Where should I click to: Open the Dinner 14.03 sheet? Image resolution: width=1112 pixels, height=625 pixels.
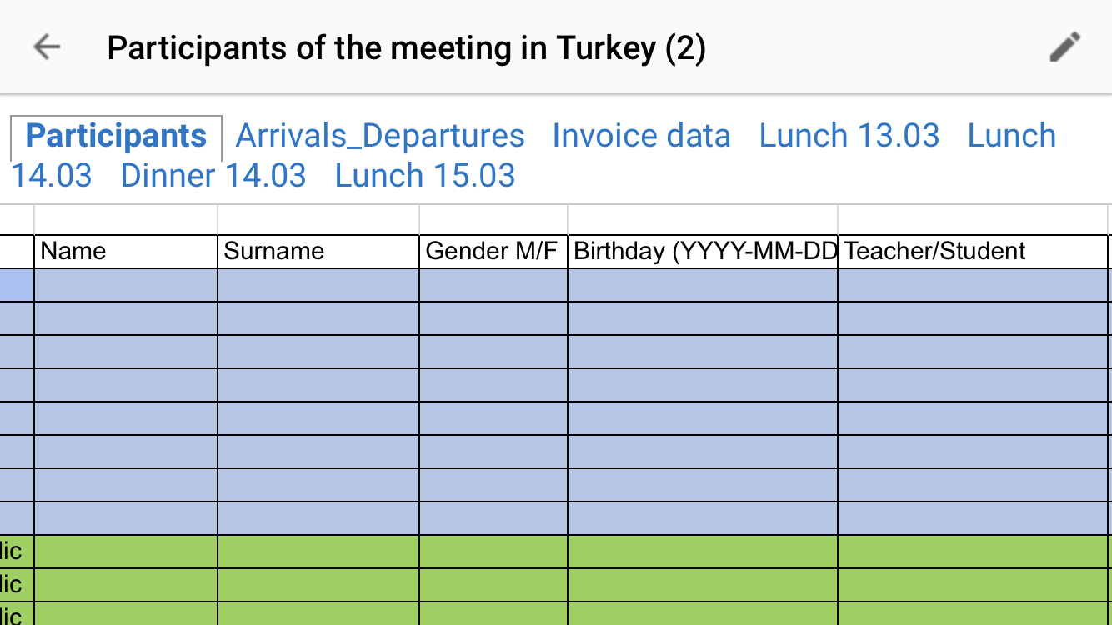point(213,176)
